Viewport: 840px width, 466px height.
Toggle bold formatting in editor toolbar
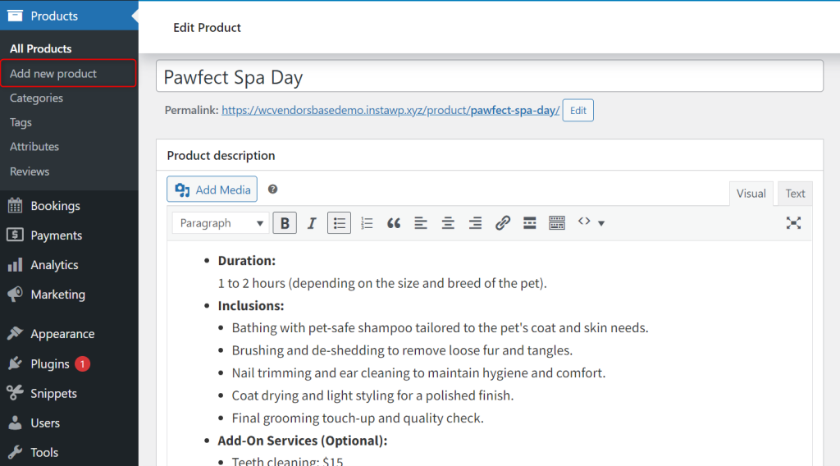tap(285, 223)
